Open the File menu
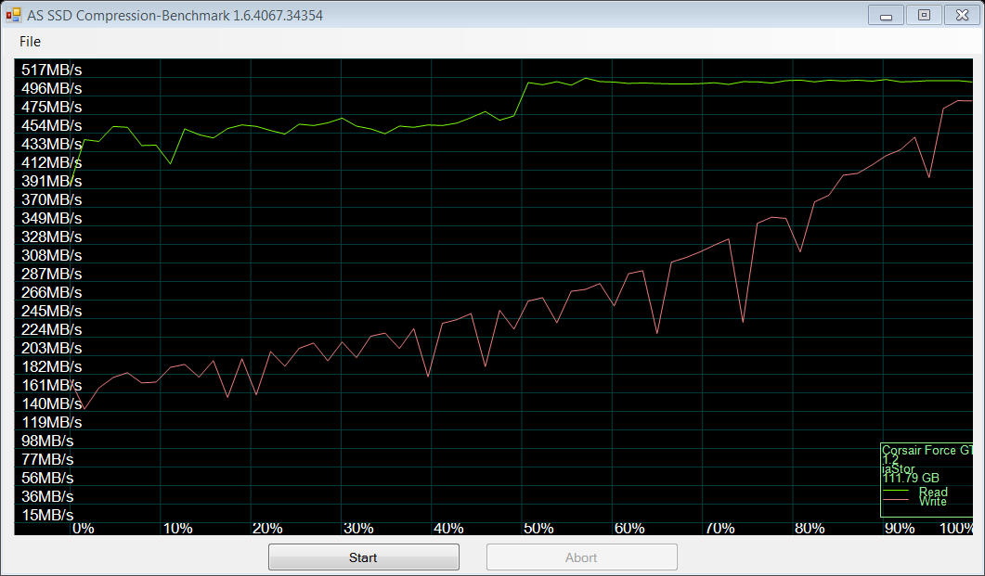The image size is (985, 576). pyautogui.click(x=30, y=42)
